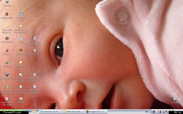Switch to the Peugeot 307 taskbar window
Viewport: 183px width, 114px height.
point(96,112)
